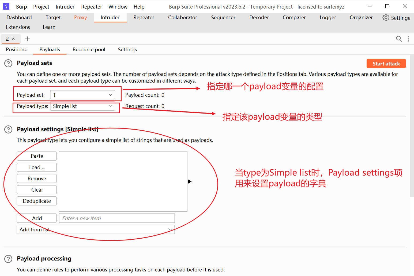Open the Resource pool tab
The width and height of the screenshot is (414, 276).
[89, 50]
